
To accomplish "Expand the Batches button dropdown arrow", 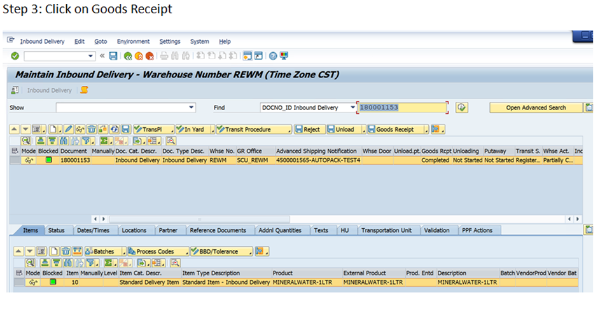I will tap(124, 252).
